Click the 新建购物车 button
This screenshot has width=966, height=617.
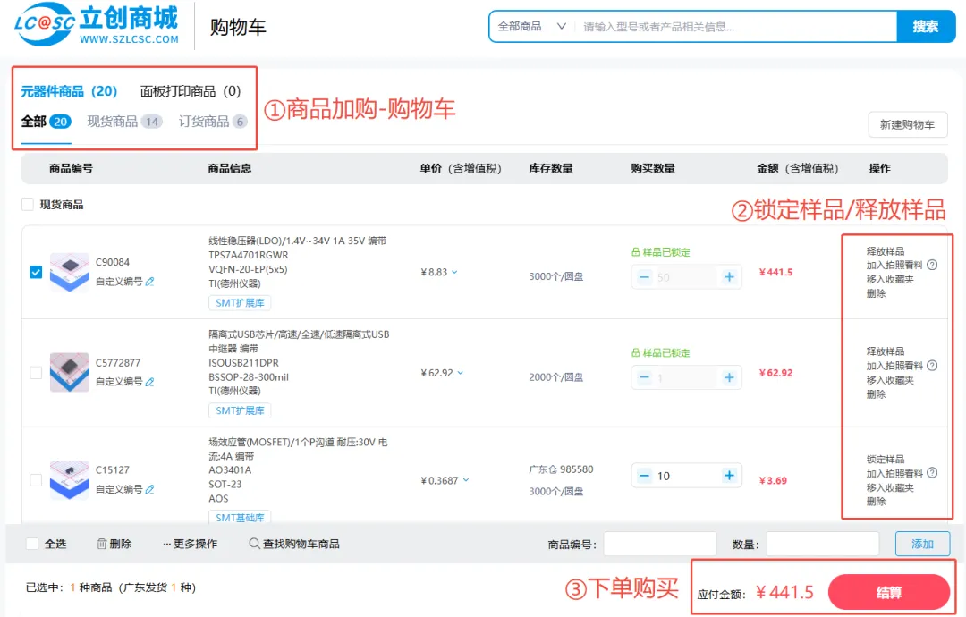pyautogui.click(x=907, y=124)
